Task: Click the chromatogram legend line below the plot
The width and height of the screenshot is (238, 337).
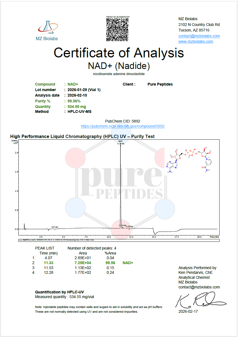Action: [x=119, y=240]
